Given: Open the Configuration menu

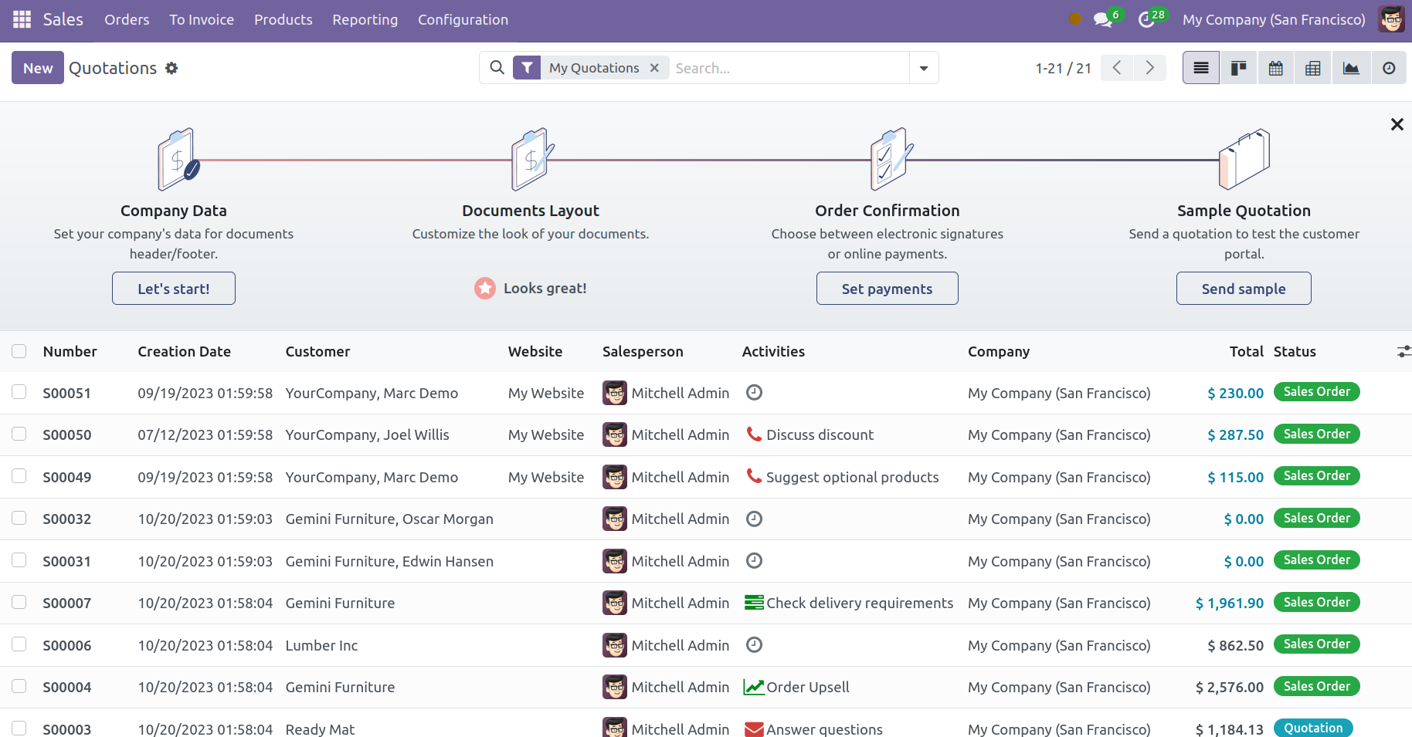Looking at the screenshot, I should point(463,19).
